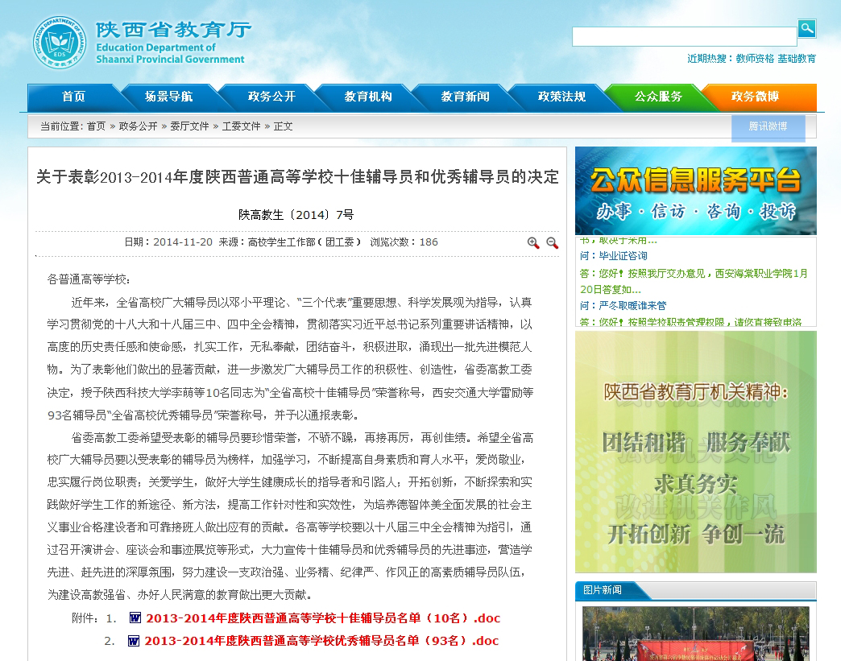This screenshot has height=661, width=841.
Task: Click the zoom-in magnifier icon
Action: [533, 242]
